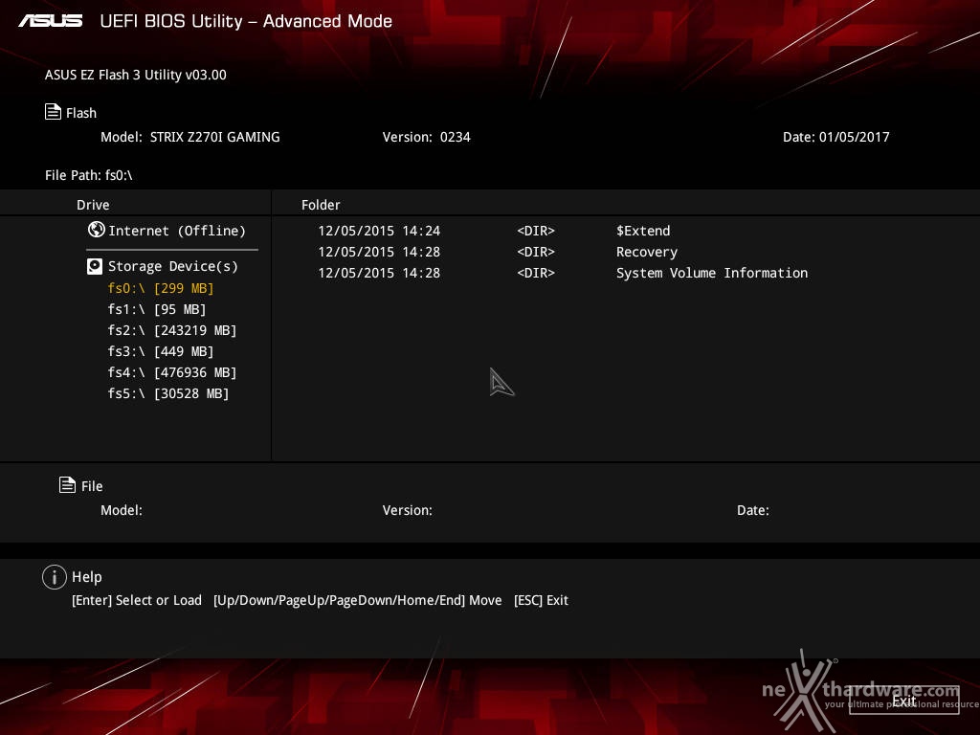
Task: Click the Drive column header
Action: tap(93, 205)
